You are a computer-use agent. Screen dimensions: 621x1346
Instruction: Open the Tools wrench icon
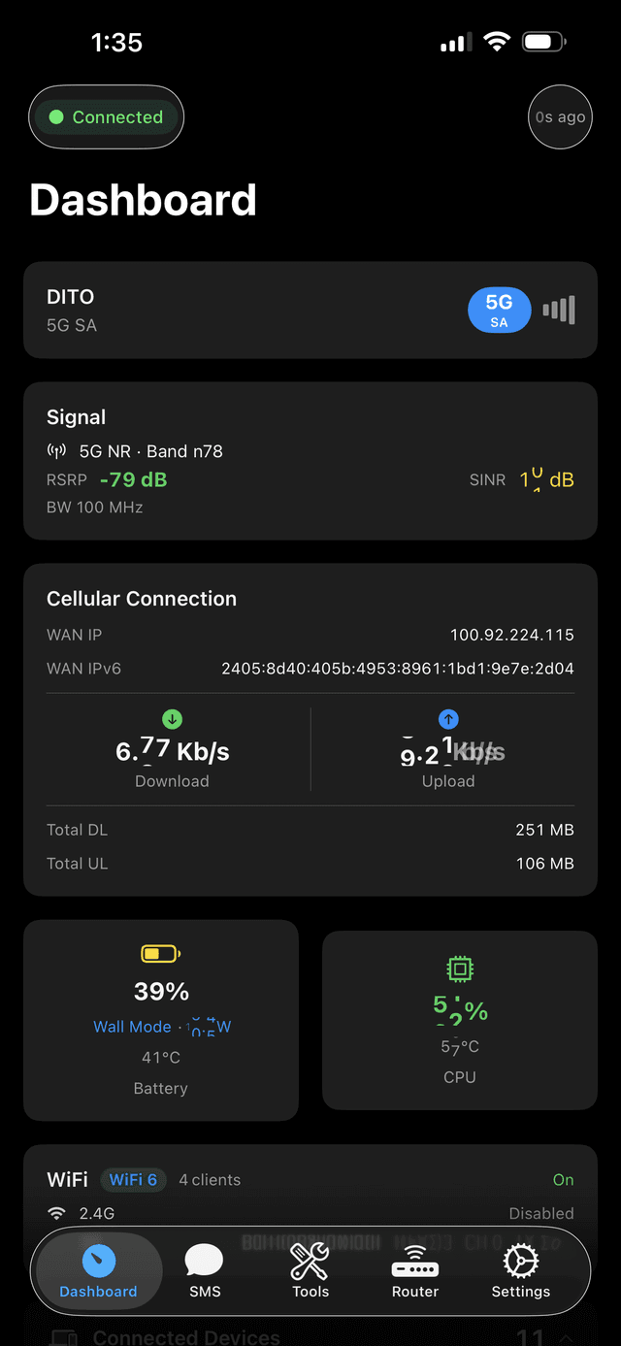point(310,1262)
